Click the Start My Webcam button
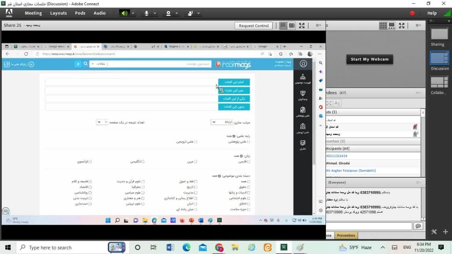 tap(369, 59)
